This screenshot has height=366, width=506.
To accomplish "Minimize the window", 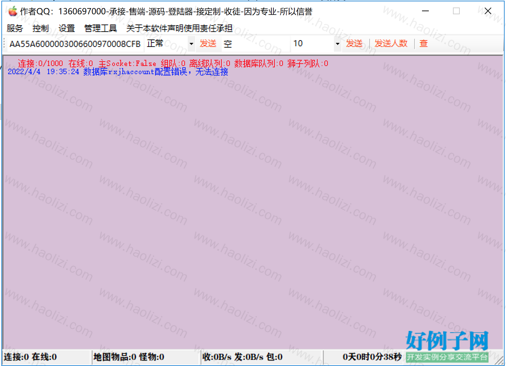I will click(425, 11).
